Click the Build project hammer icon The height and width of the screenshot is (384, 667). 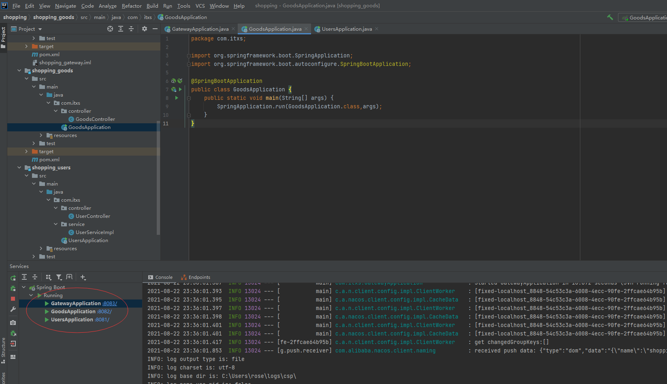click(610, 17)
